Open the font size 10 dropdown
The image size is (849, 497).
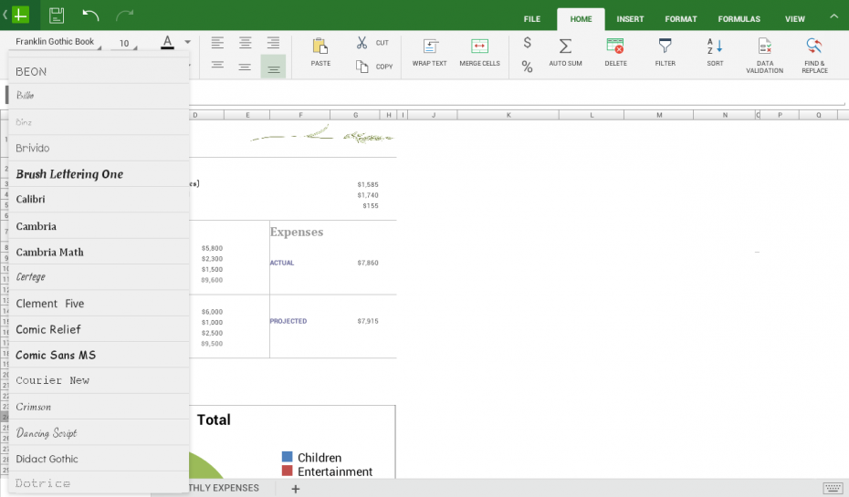pos(125,43)
